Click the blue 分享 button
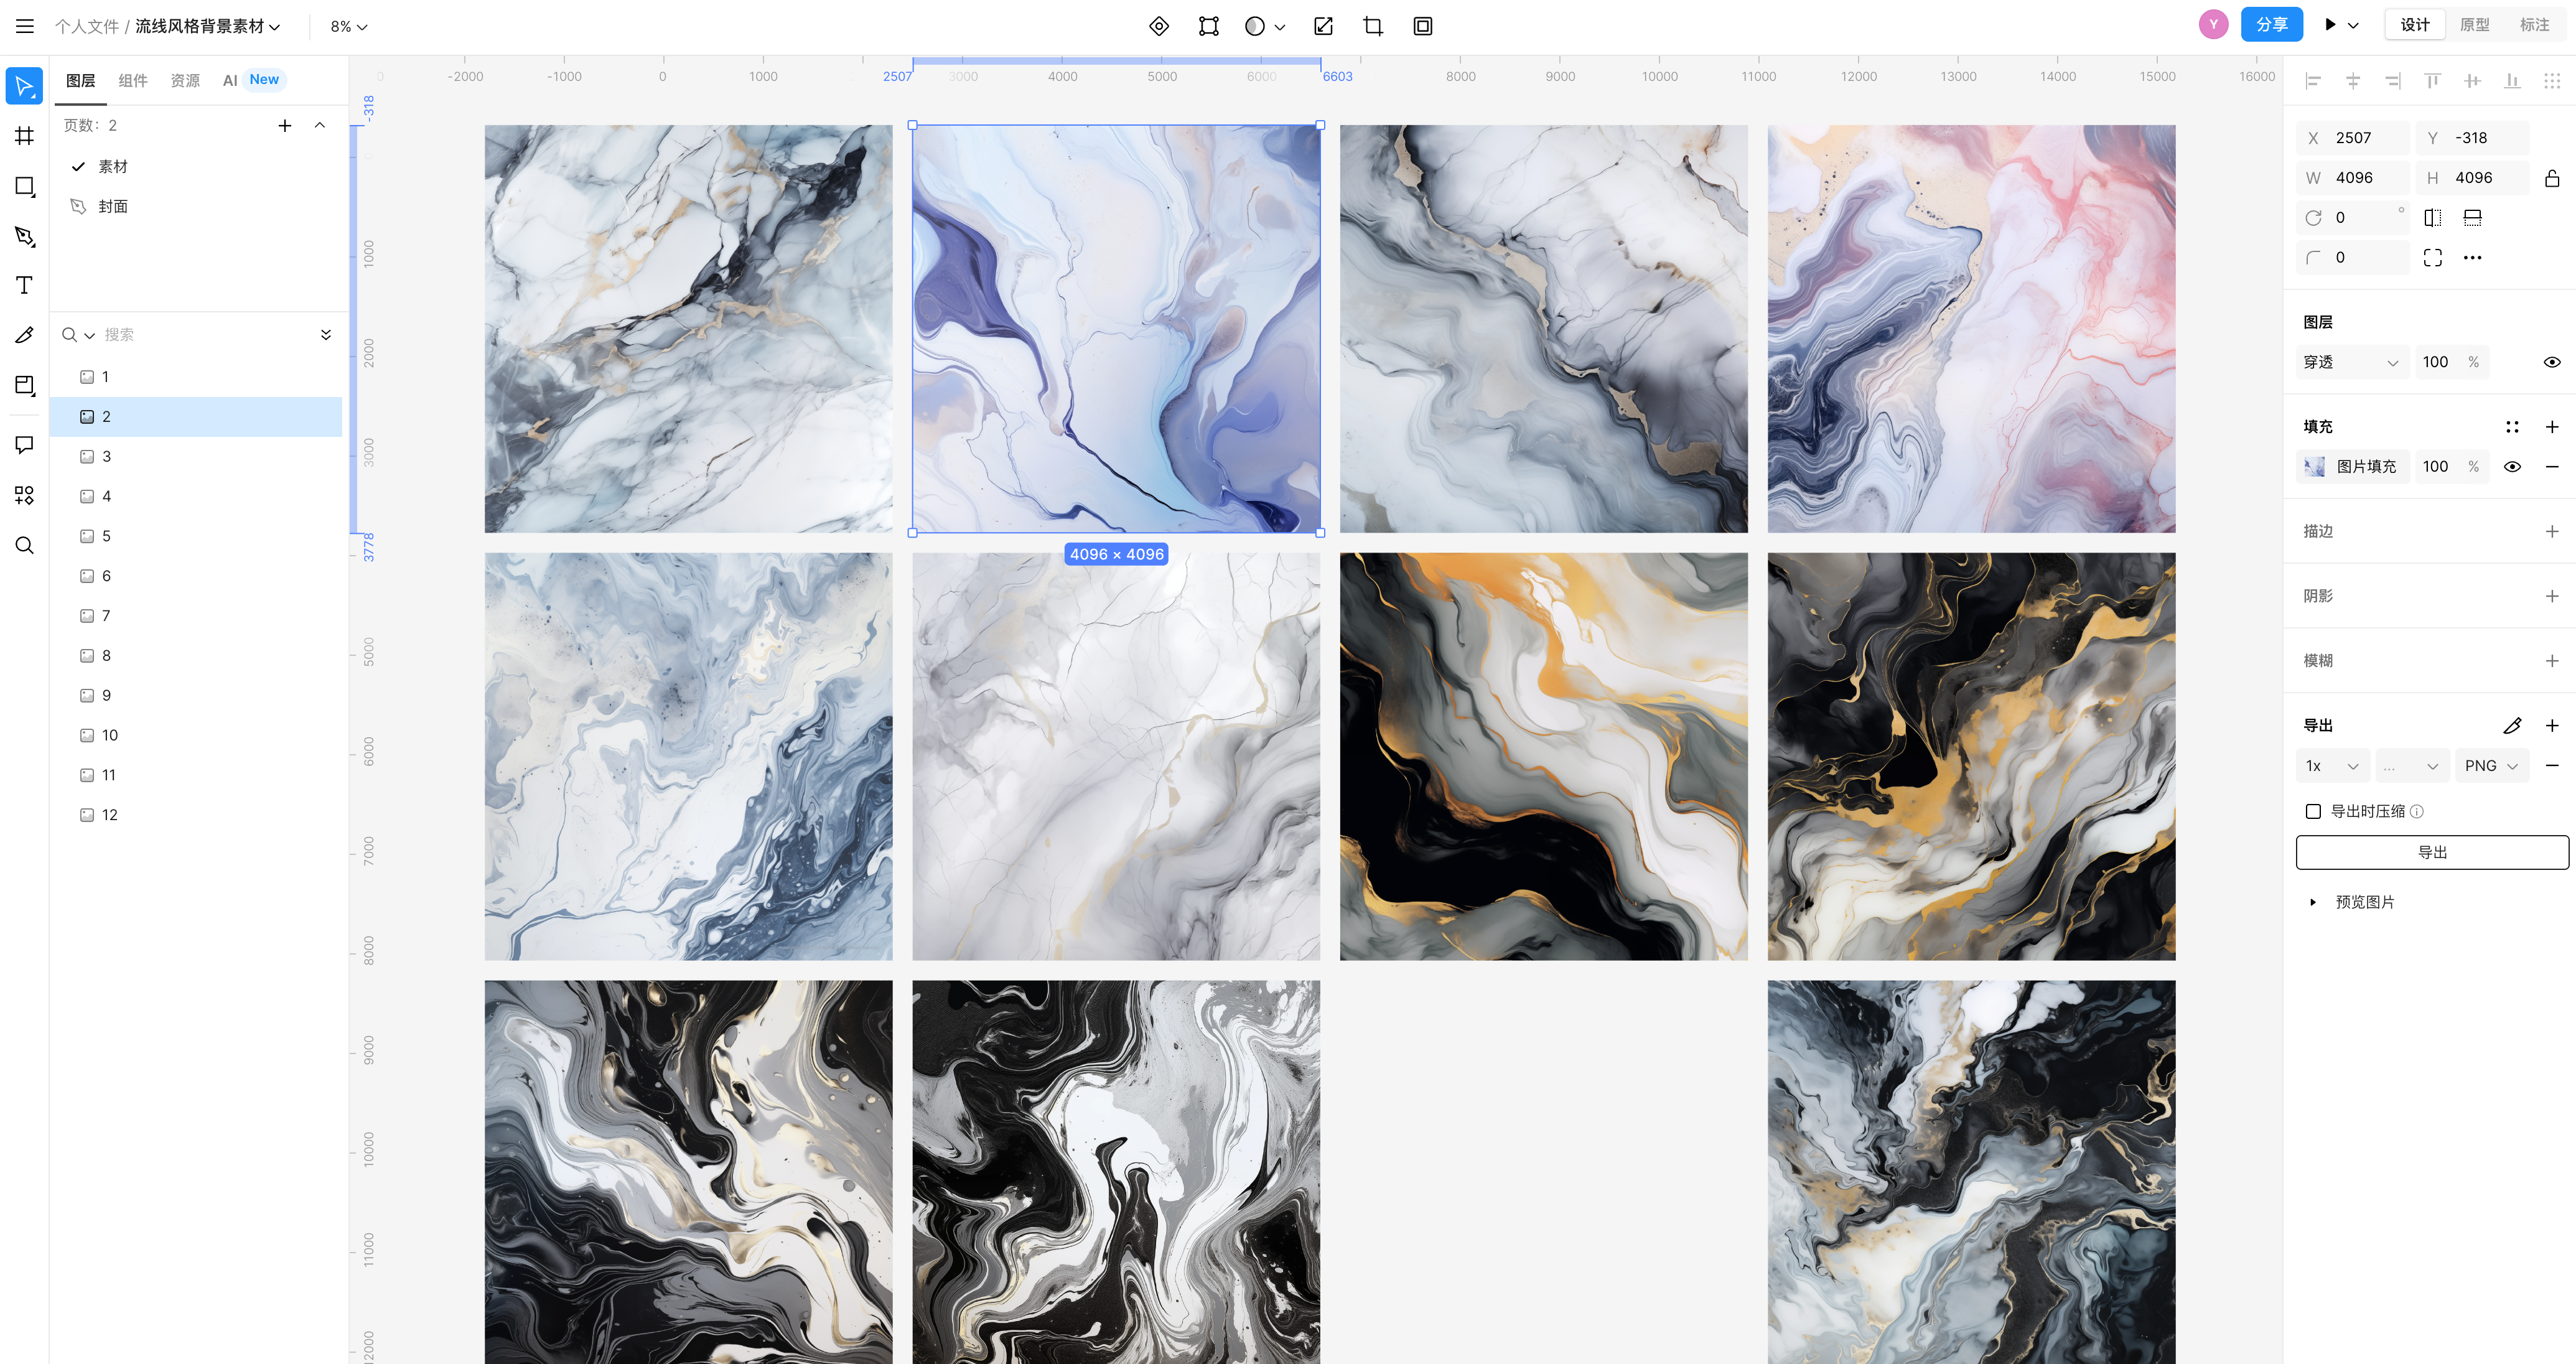Viewport: 2576px width, 1364px height. point(2271,25)
